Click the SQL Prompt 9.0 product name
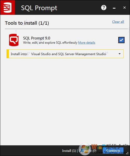Image resolution: width=130 pixels, height=156 pixels. [37, 38]
